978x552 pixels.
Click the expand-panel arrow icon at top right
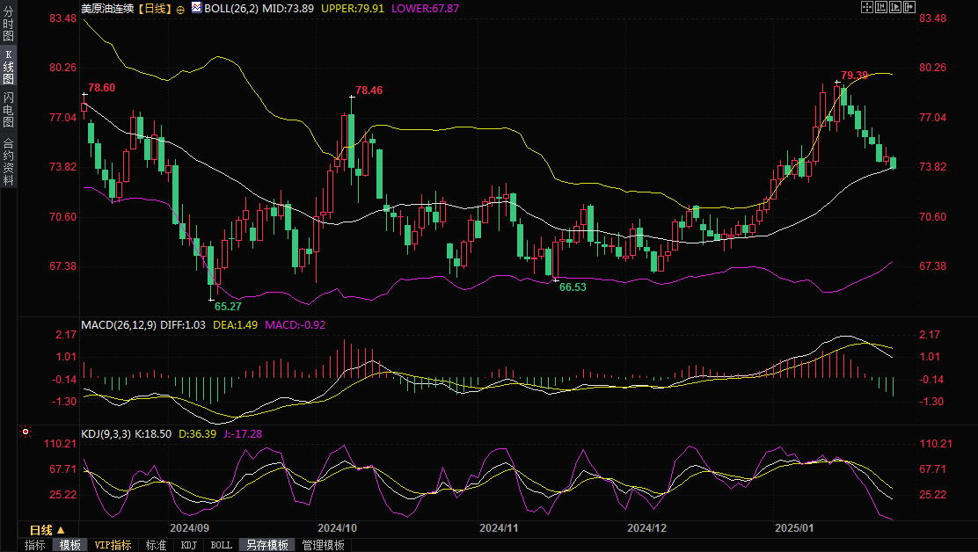tap(909, 7)
